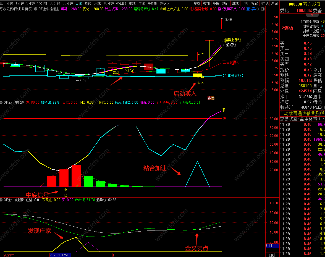Click the 多股 multi-stock button
The width and height of the screenshot is (325, 257).
[216, 3]
